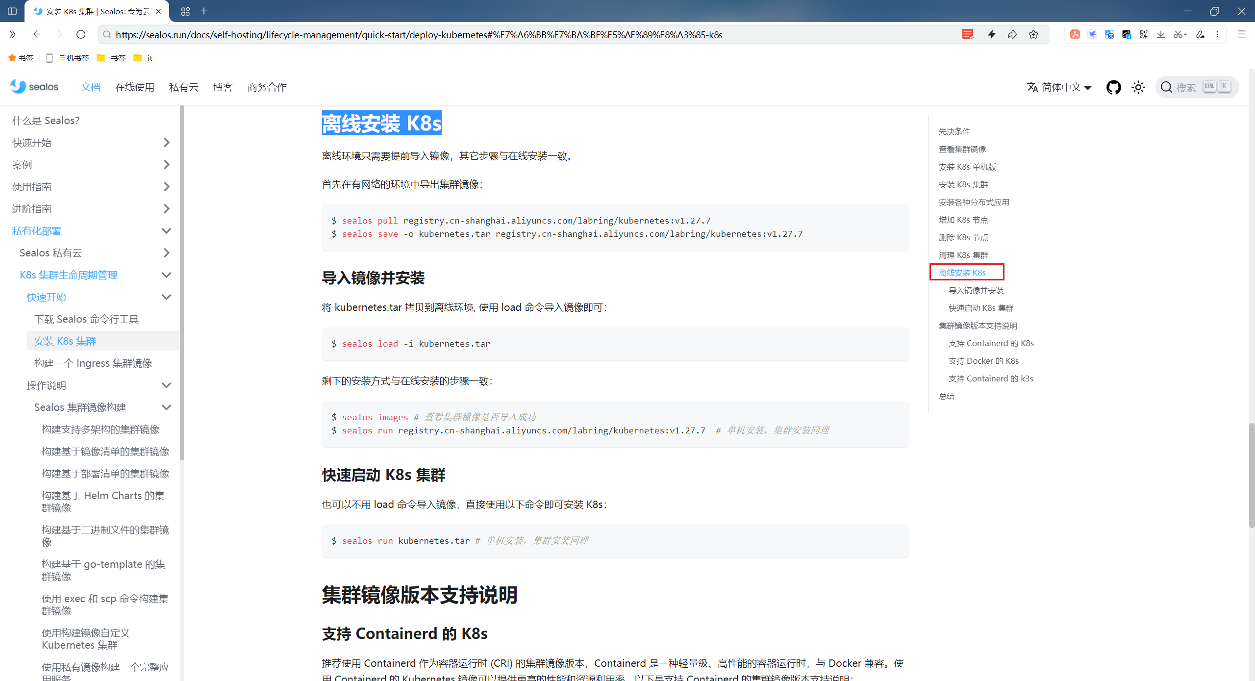The height and width of the screenshot is (681, 1255).
Task: Open the three-dot extensions overflow menu
Action: (x=1217, y=34)
